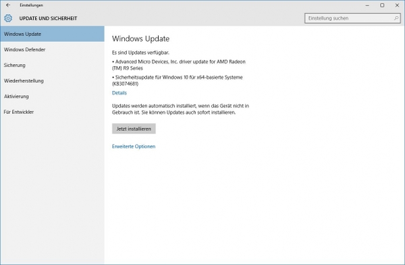
Task: Select Windows Update in sidebar
Action: point(52,34)
